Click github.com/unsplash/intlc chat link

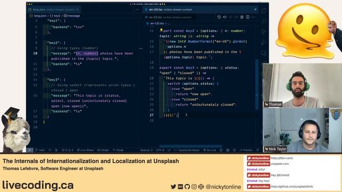tap(292, 187)
